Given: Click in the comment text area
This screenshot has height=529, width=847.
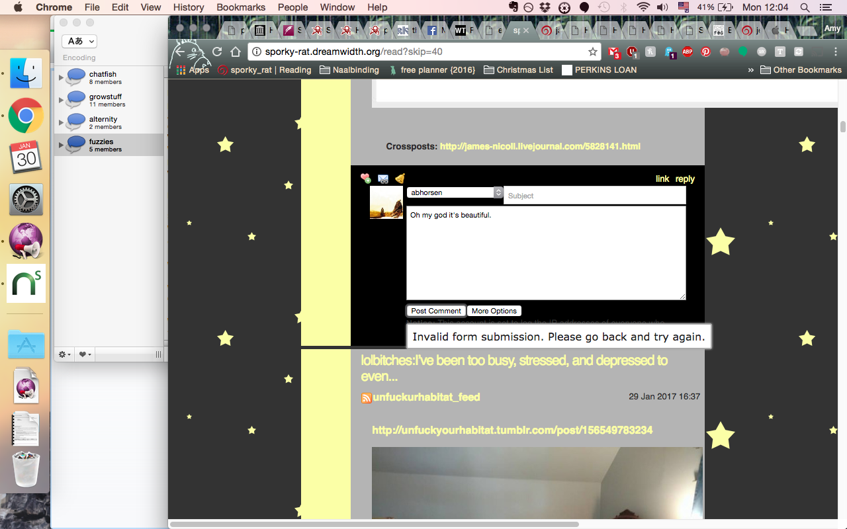Looking at the screenshot, I should 546,253.
